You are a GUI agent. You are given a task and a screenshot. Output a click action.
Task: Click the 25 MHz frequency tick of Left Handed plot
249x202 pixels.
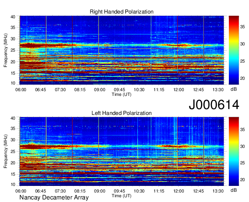pos(13,151)
